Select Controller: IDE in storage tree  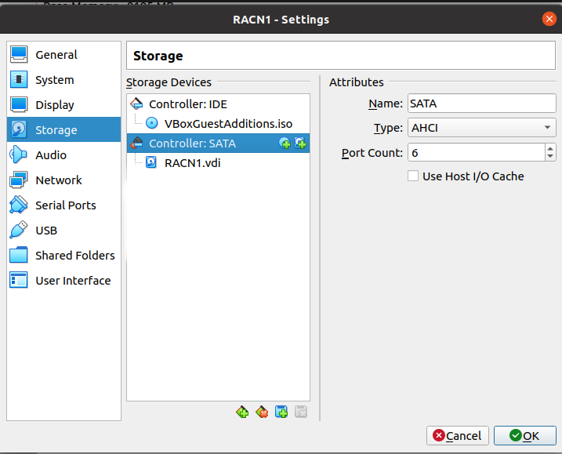coord(218,104)
